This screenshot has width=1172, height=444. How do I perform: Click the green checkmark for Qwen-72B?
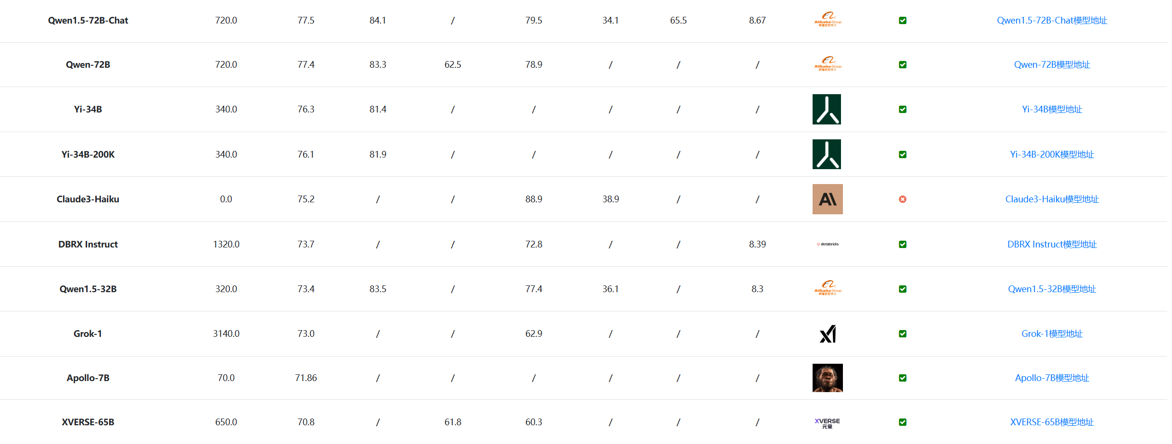(903, 65)
